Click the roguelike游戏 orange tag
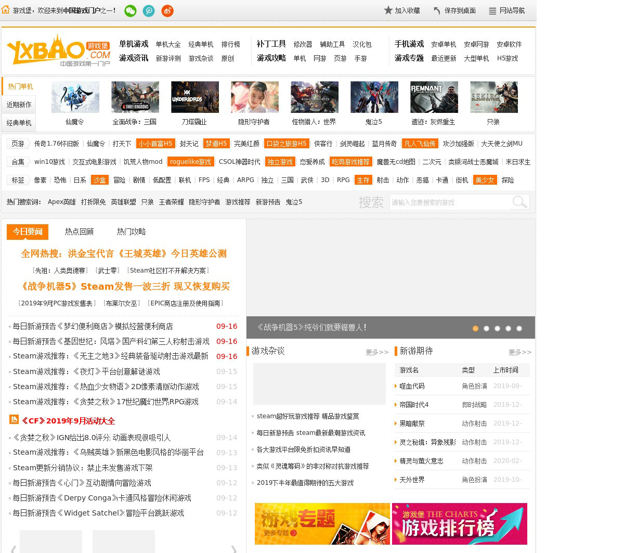Screen dimensions: 624x553 point(190,162)
